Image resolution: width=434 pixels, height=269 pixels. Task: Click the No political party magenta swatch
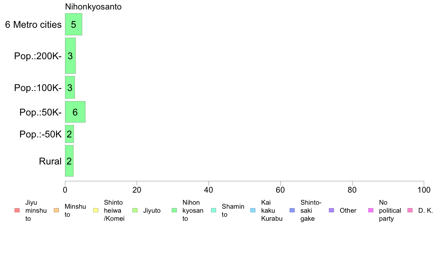click(x=371, y=210)
